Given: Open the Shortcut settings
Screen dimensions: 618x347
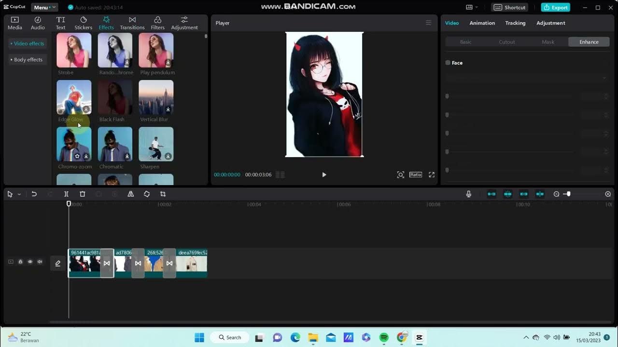Looking at the screenshot, I should pos(510,7).
